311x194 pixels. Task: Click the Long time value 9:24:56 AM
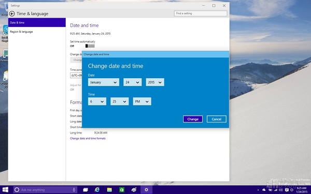point(101,132)
